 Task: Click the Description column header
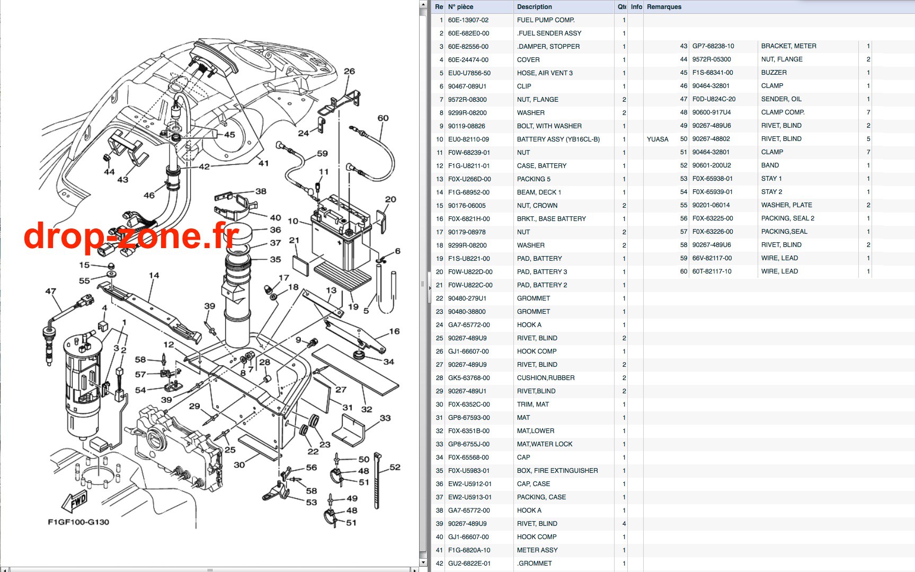point(564,7)
